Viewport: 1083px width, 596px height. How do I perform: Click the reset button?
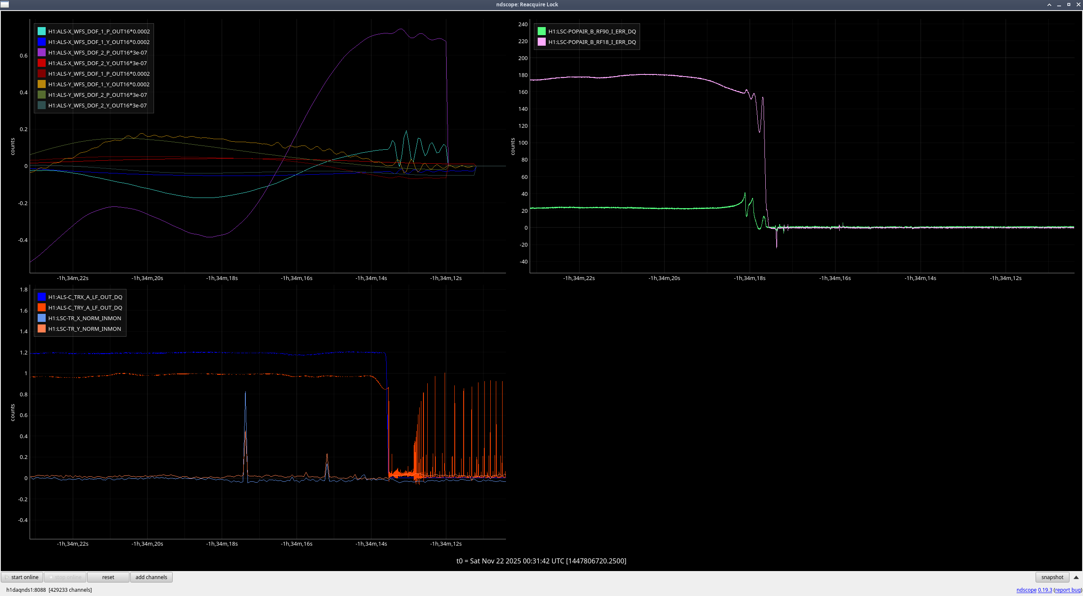click(108, 577)
